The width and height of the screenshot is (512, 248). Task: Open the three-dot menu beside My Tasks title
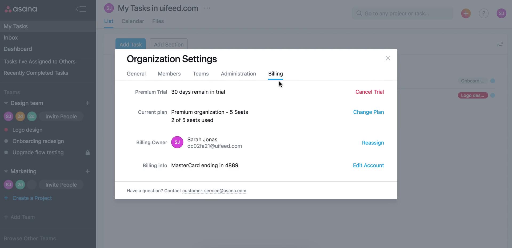[207, 8]
